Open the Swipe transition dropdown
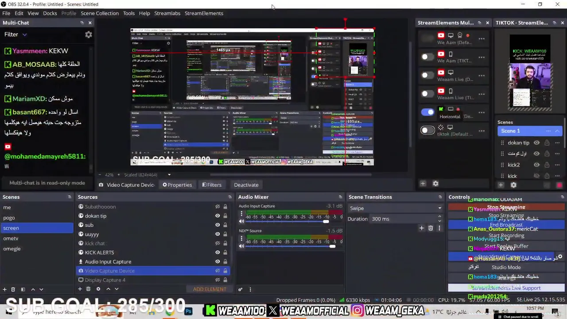This screenshot has width=567, height=319. click(x=395, y=208)
